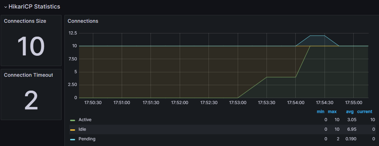
Task: Click the Pending avg value 0.190
Action: point(351,139)
